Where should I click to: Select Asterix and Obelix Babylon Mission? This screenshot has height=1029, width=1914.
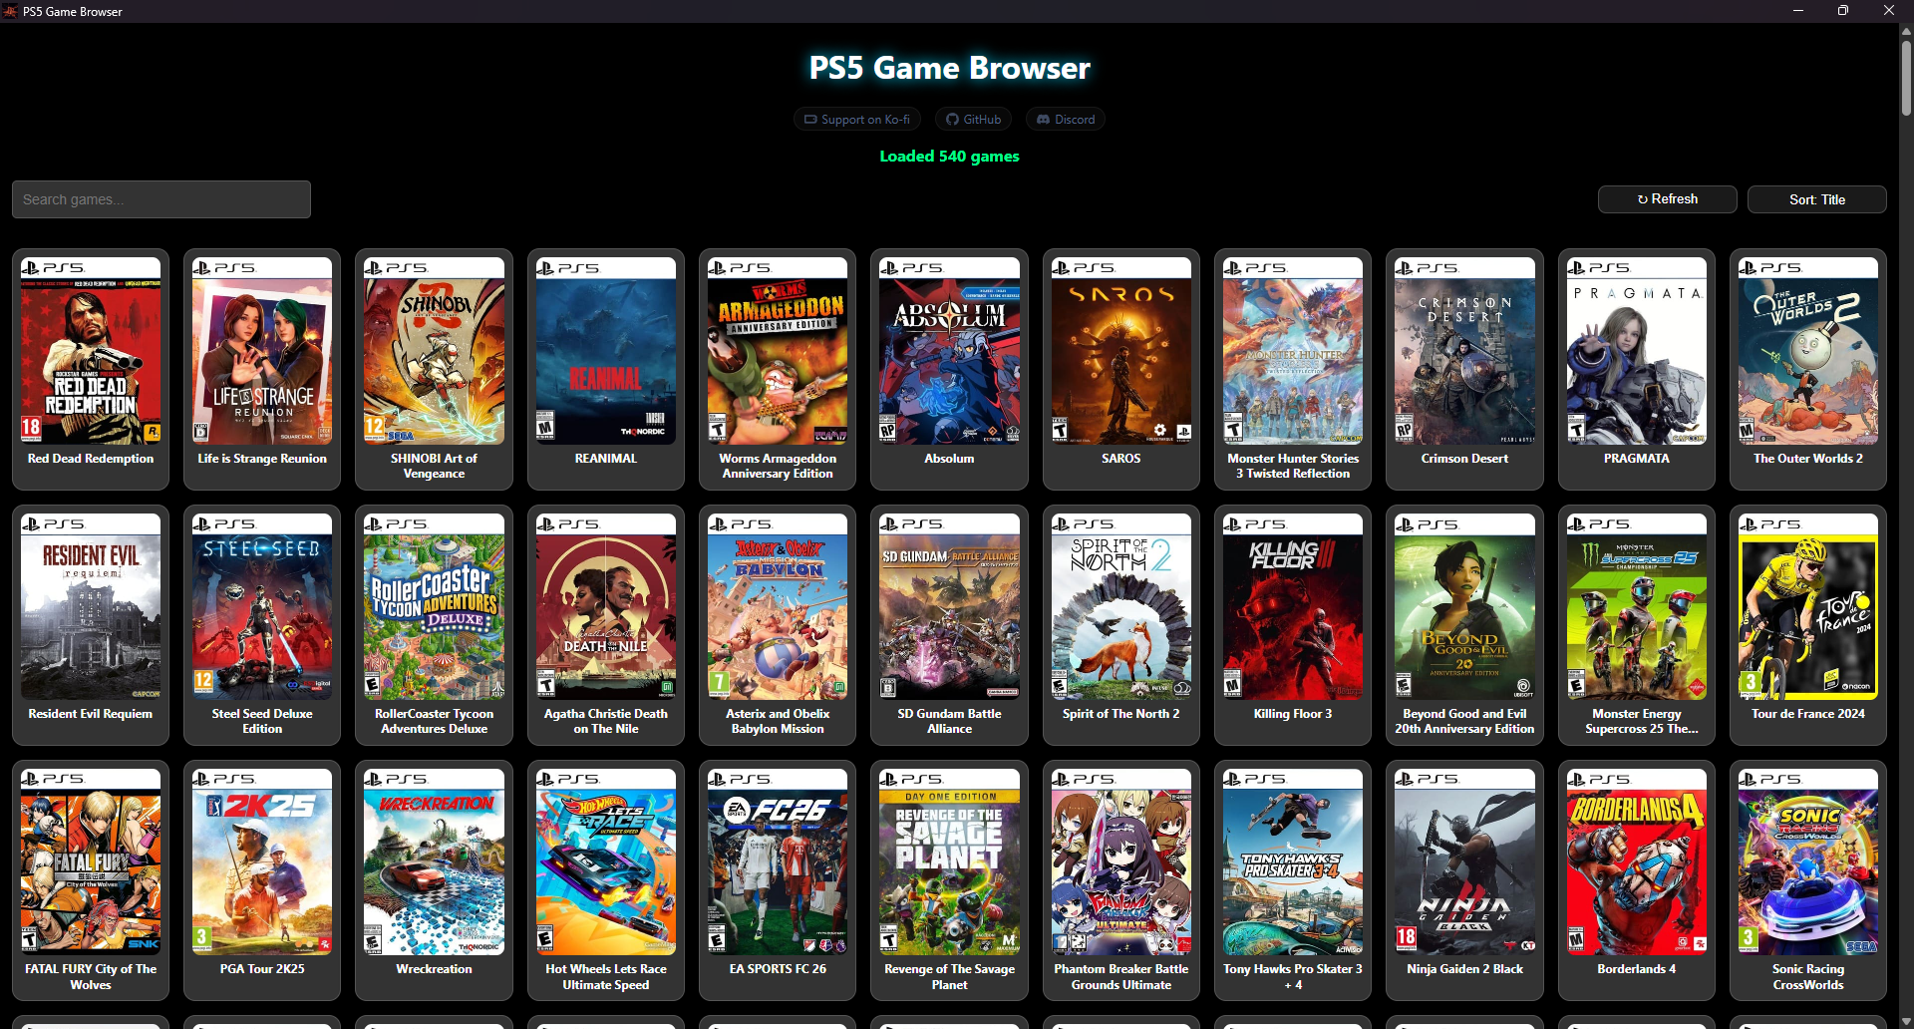778,606
